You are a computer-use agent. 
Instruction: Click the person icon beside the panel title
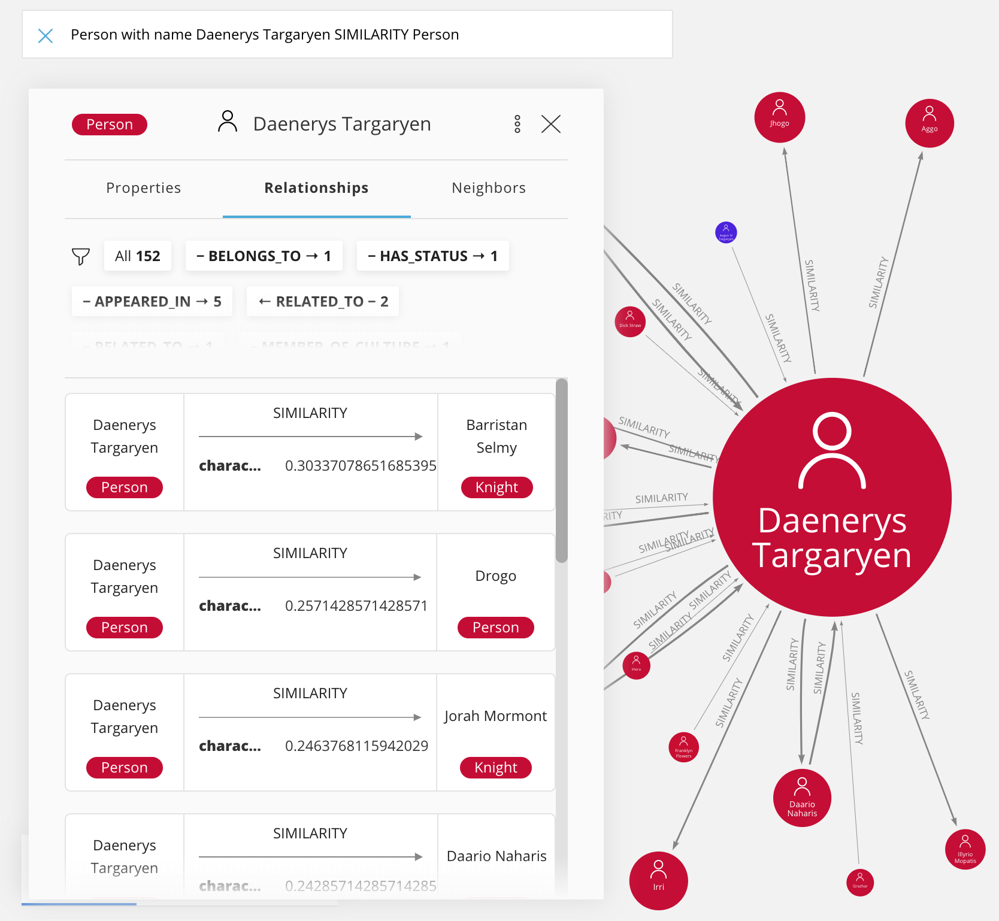228,122
